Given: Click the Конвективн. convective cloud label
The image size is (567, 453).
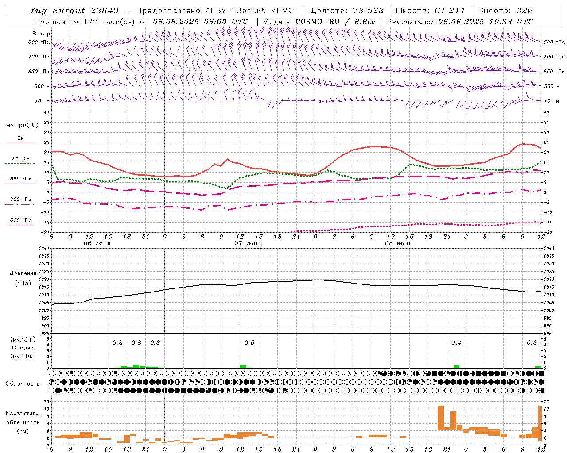Looking at the screenshot, I should point(23,414).
